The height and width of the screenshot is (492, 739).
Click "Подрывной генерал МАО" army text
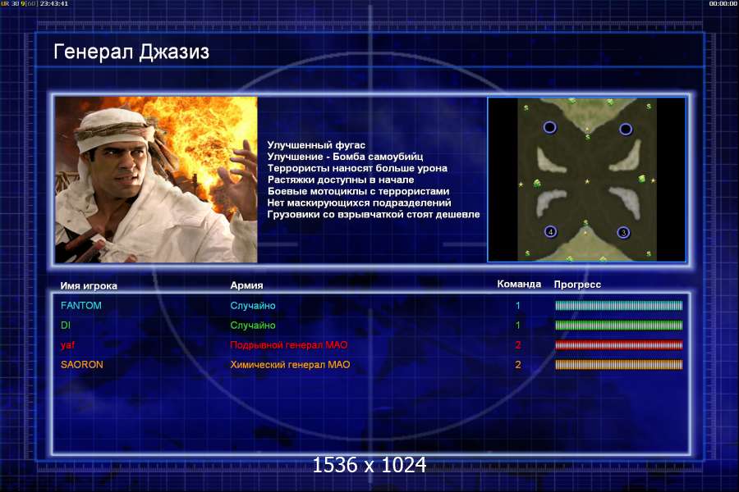coord(289,345)
